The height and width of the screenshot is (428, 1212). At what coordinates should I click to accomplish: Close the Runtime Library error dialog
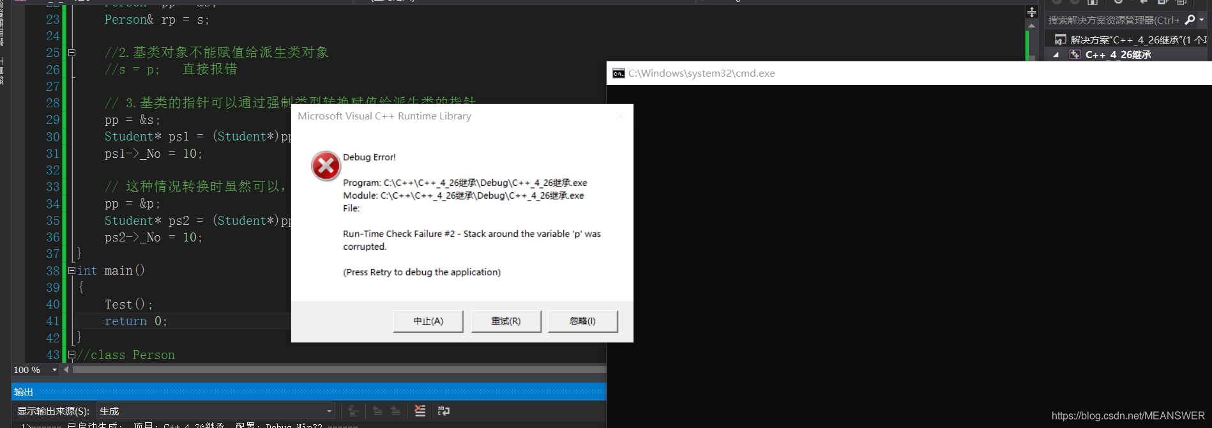pos(619,116)
